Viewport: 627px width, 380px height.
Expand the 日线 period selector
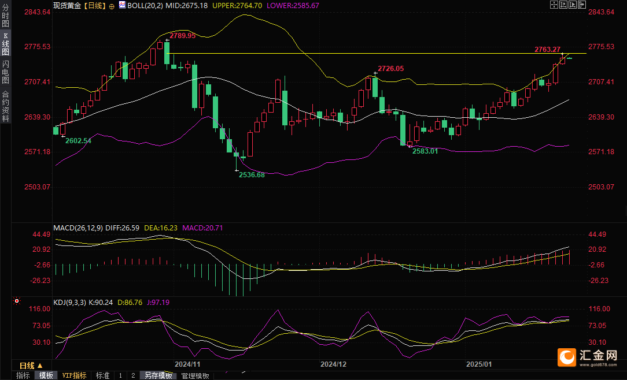coord(31,365)
